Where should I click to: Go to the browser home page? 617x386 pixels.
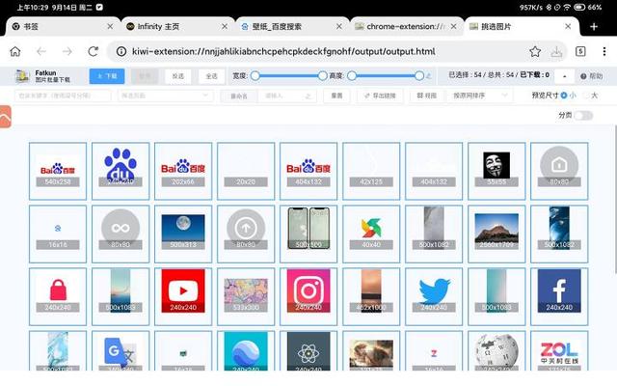point(15,51)
